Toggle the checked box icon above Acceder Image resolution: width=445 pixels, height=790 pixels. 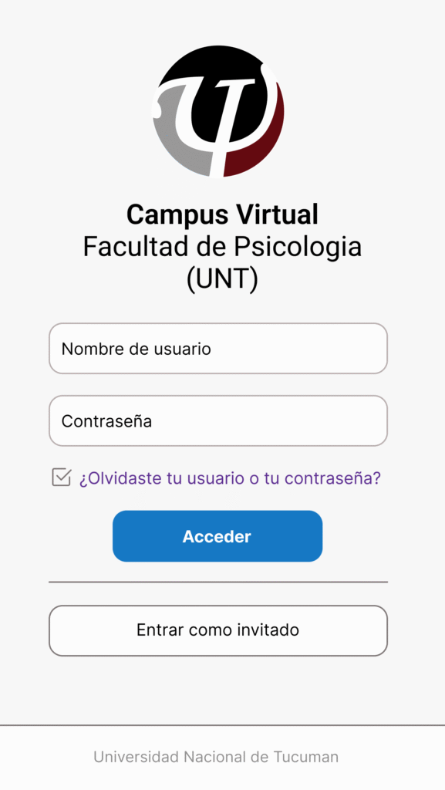62,477
